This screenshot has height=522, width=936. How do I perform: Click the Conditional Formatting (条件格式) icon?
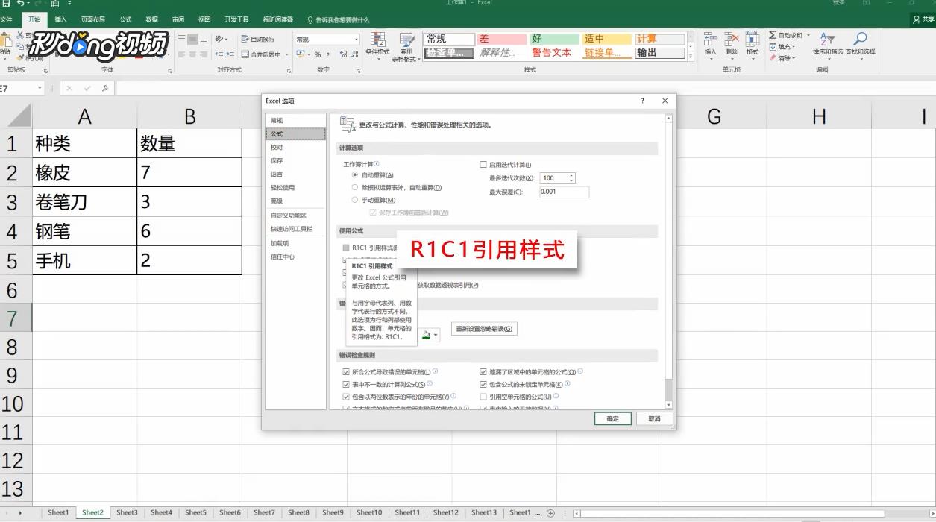tap(377, 40)
